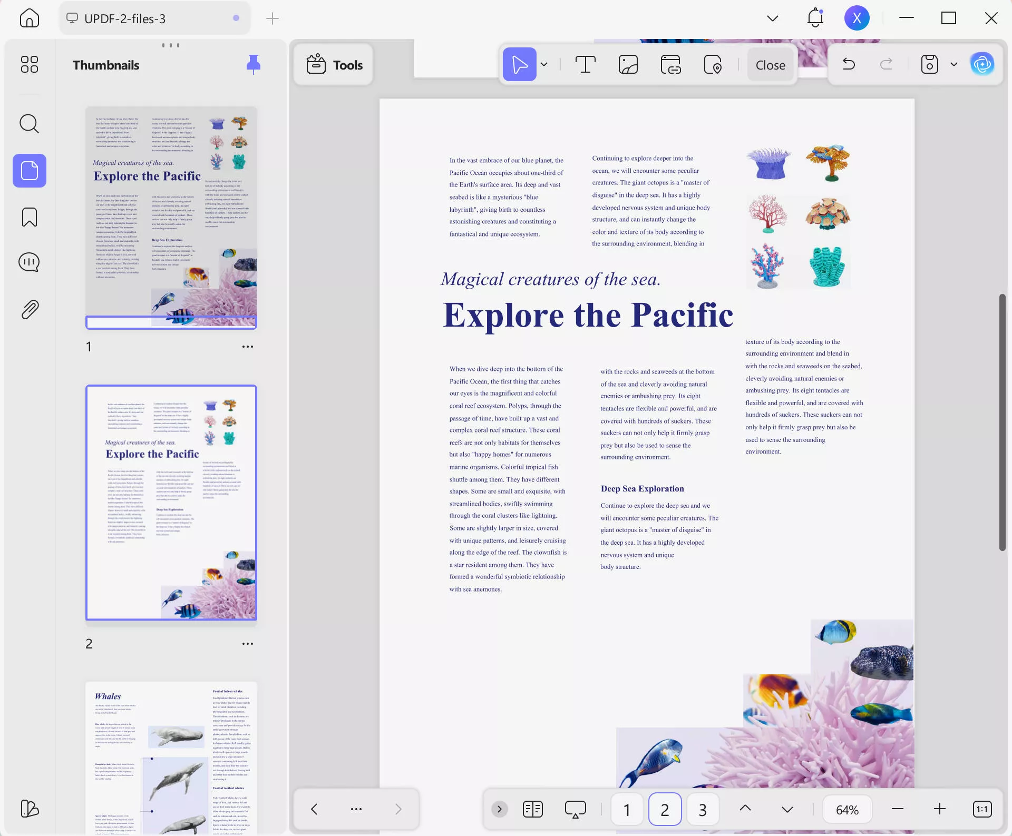This screenshot has height=836, width=1012.
Task: Toggle actual size 1:1 view
Action: (982, 809)
